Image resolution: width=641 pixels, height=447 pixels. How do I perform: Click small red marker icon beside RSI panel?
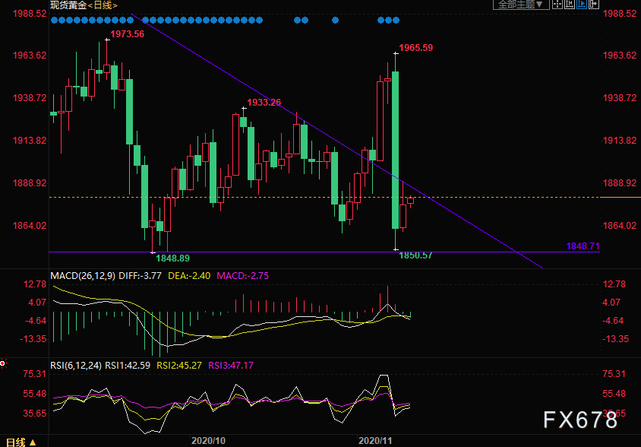point(3,363)
